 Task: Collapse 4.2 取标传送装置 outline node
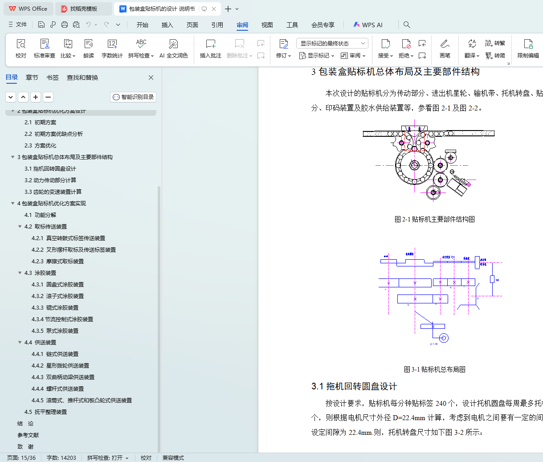pyautogui.click(x=20, y=226)
